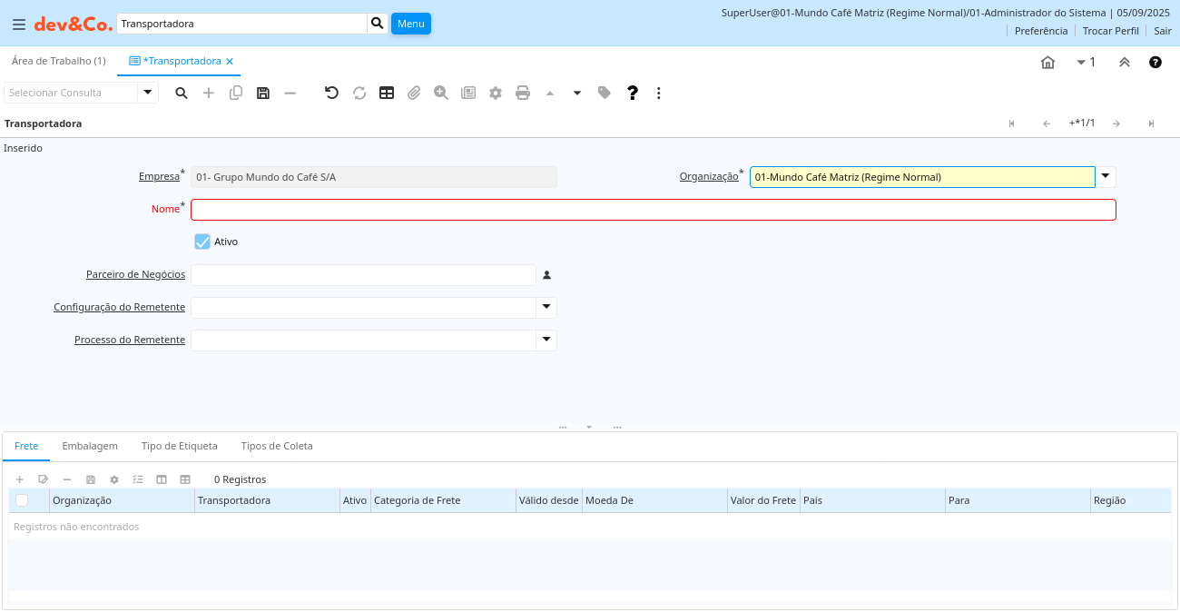This screenshot has height=612, width=1180.
Task: Open the Tipos de Coleta tab
Action: pyautogui.click(x=277, y=446)
